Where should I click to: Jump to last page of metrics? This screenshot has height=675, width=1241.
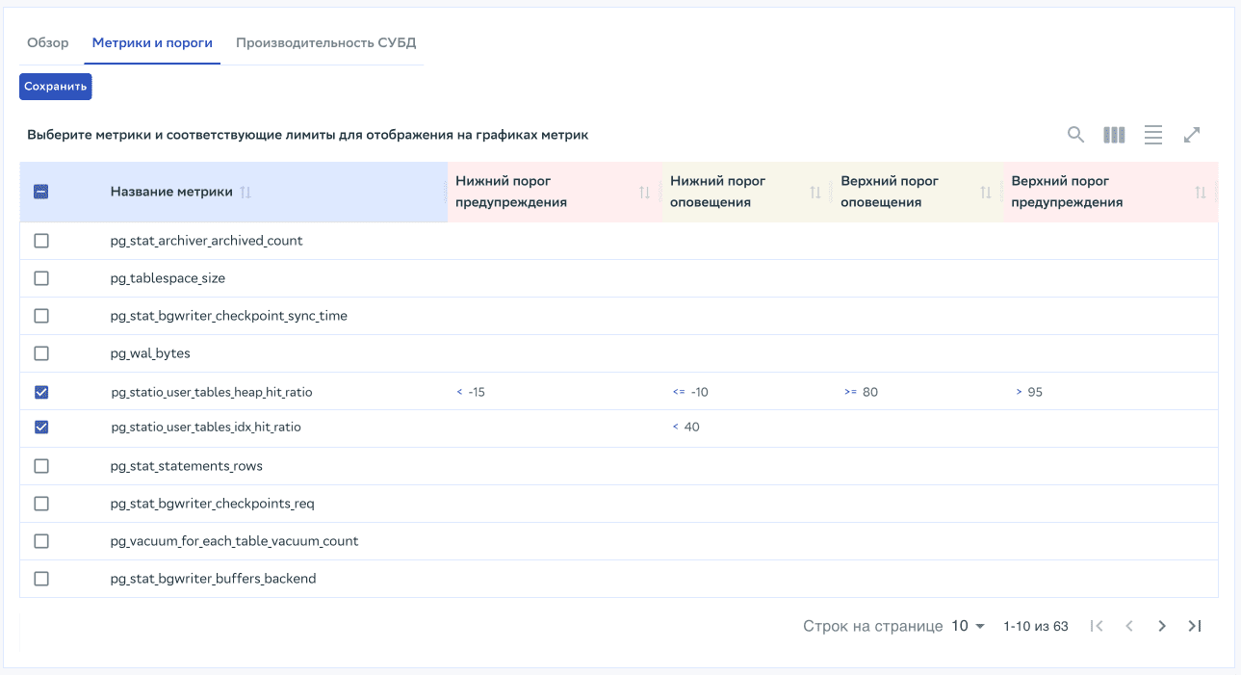click(x=1195, y=626)
